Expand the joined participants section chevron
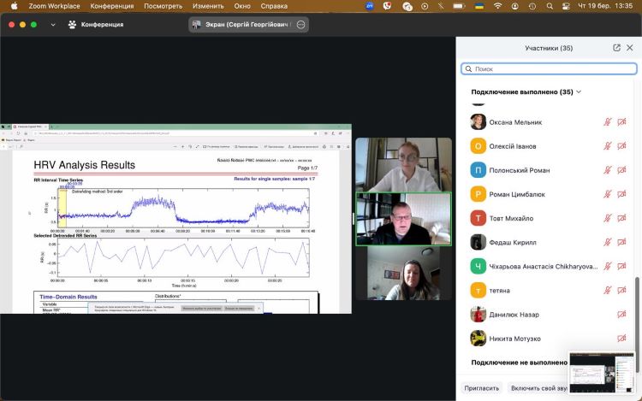This screenshot has width=642, height=401. tap(579, 92)
